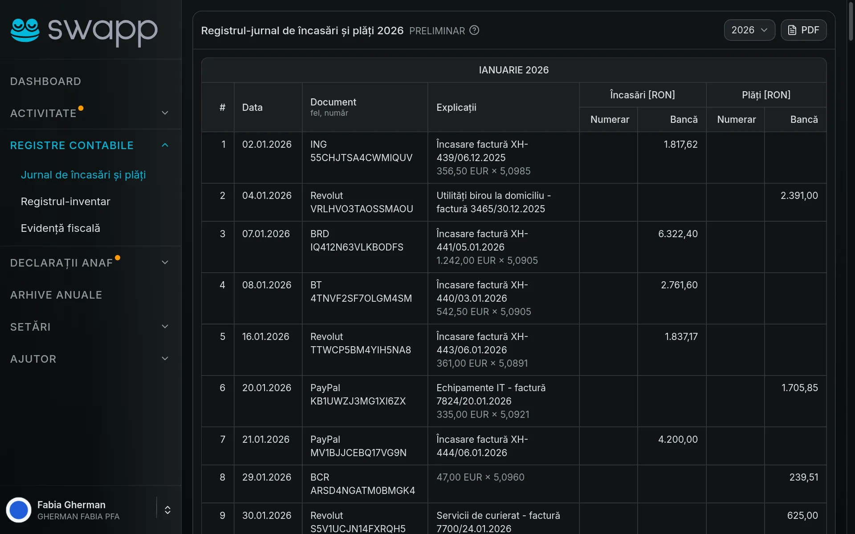Screen dimensions: 855x534
Task: Go to DASHBOARD
Action: [46, 81]
